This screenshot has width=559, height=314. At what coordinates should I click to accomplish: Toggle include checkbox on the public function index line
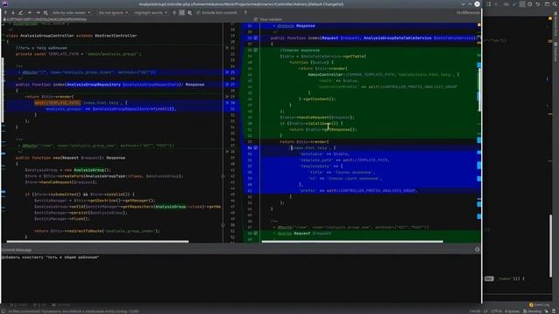pos(256,38)
